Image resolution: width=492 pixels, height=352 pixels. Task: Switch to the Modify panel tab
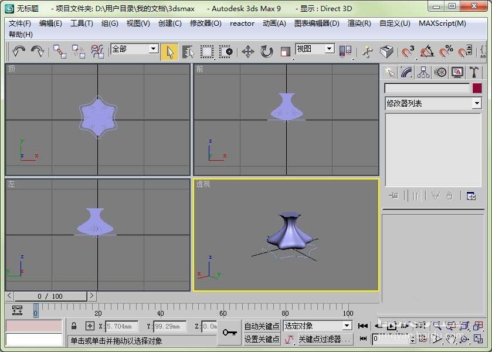pyautogui.click(x=406, y=72)
